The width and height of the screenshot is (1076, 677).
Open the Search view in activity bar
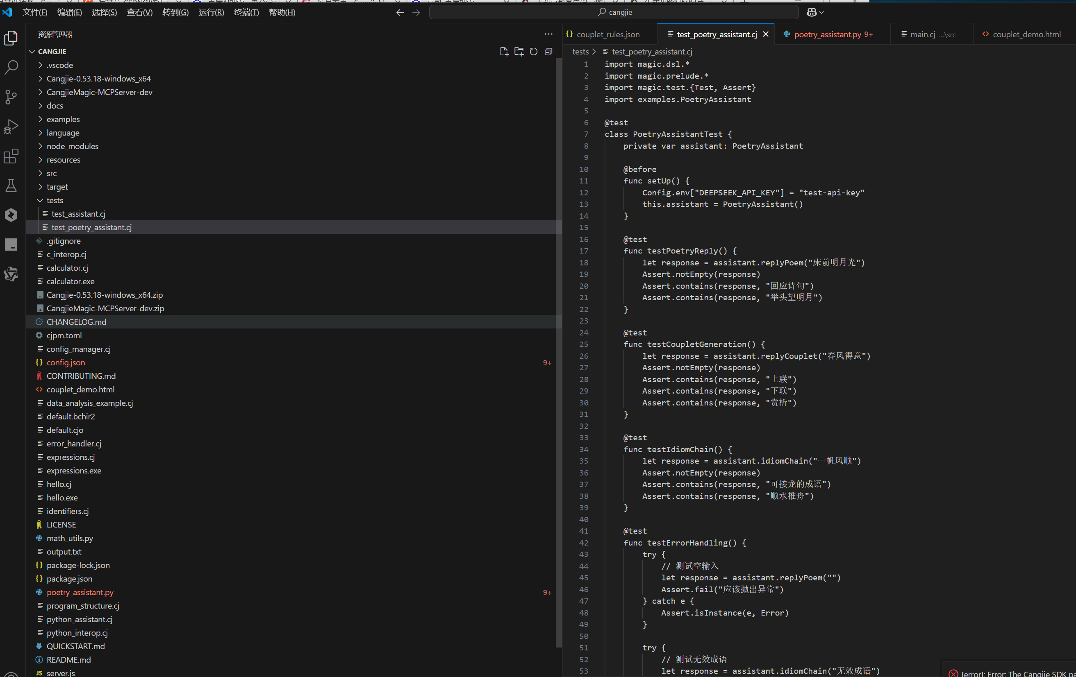click(x=11, y=68)
